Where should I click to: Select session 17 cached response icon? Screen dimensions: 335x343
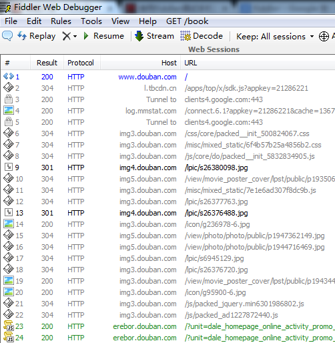9,258
